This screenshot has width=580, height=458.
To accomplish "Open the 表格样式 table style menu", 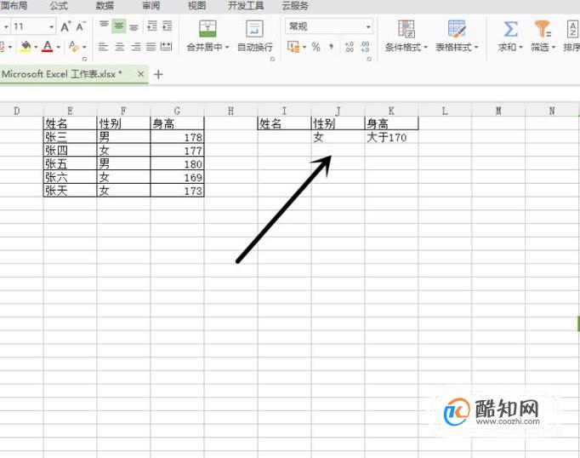I will [x=457, y=37].
